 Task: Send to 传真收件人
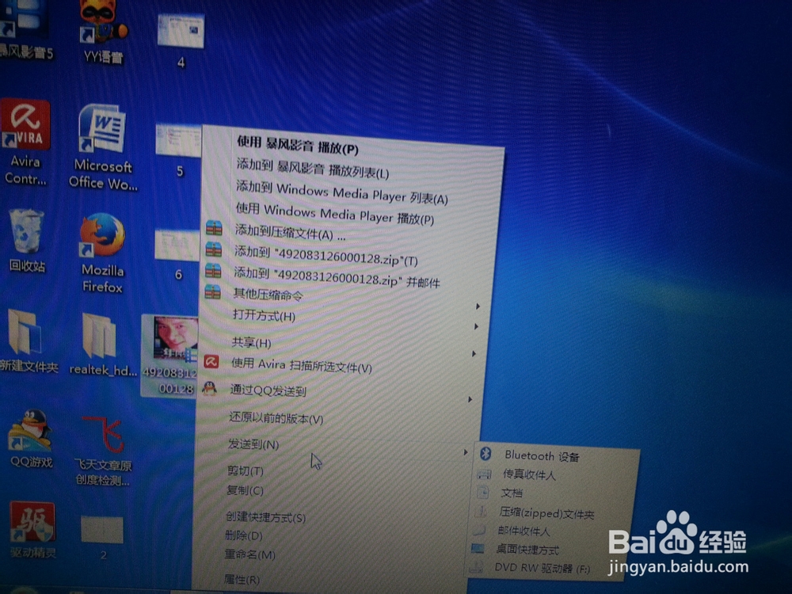click(529, 474)
